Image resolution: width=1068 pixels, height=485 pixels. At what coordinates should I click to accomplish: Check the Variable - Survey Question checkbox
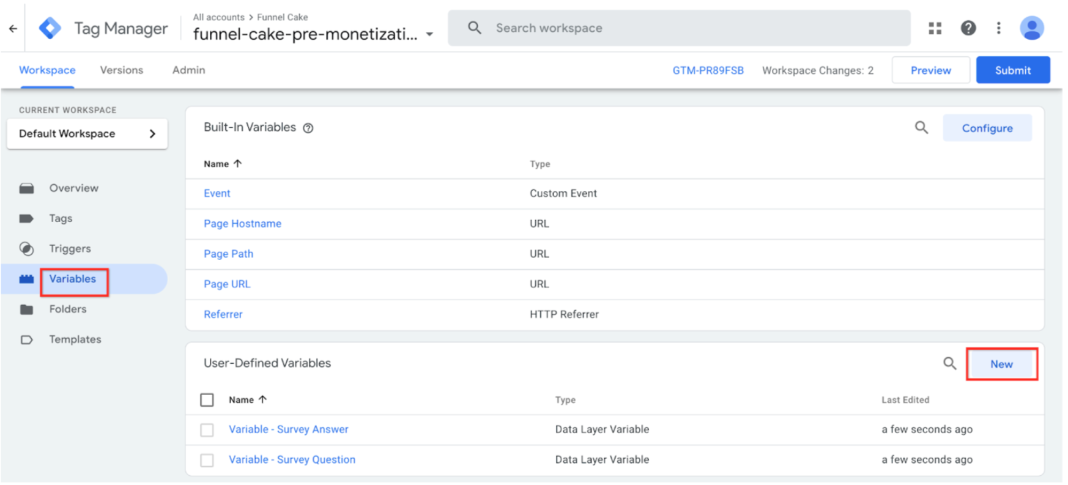(x=207, y=460)
